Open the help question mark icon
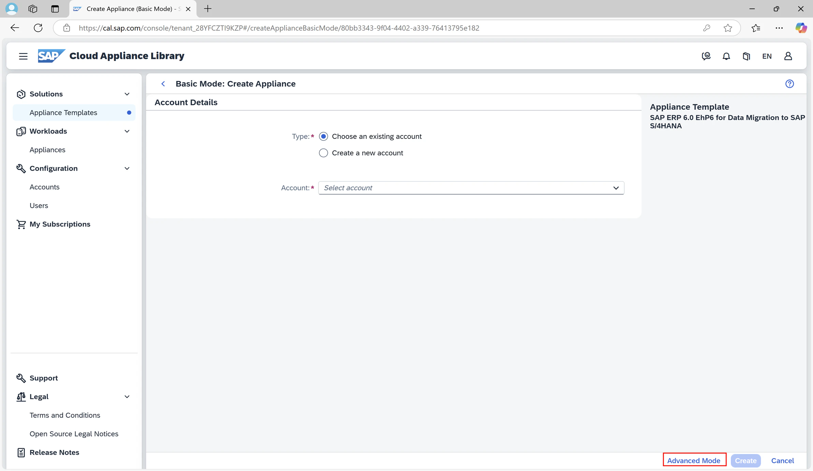Image resolution: width=813 pixels, height=471 pixels. tap(790, 84)
